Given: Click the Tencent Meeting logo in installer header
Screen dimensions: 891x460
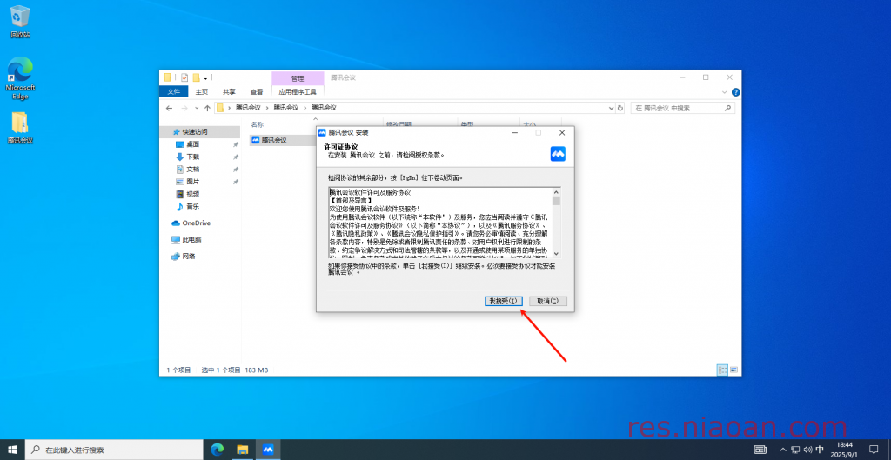Looking at the screenshot, I should coord(558,154).
